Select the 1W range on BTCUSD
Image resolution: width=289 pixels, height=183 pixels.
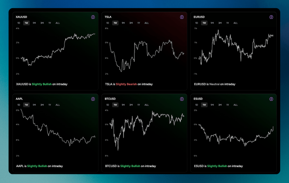pyautogui.click(x=115, y=105)
